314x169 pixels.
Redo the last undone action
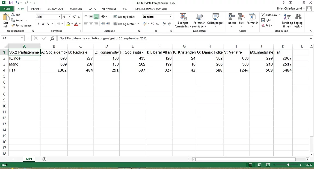(x=26, y=3)
